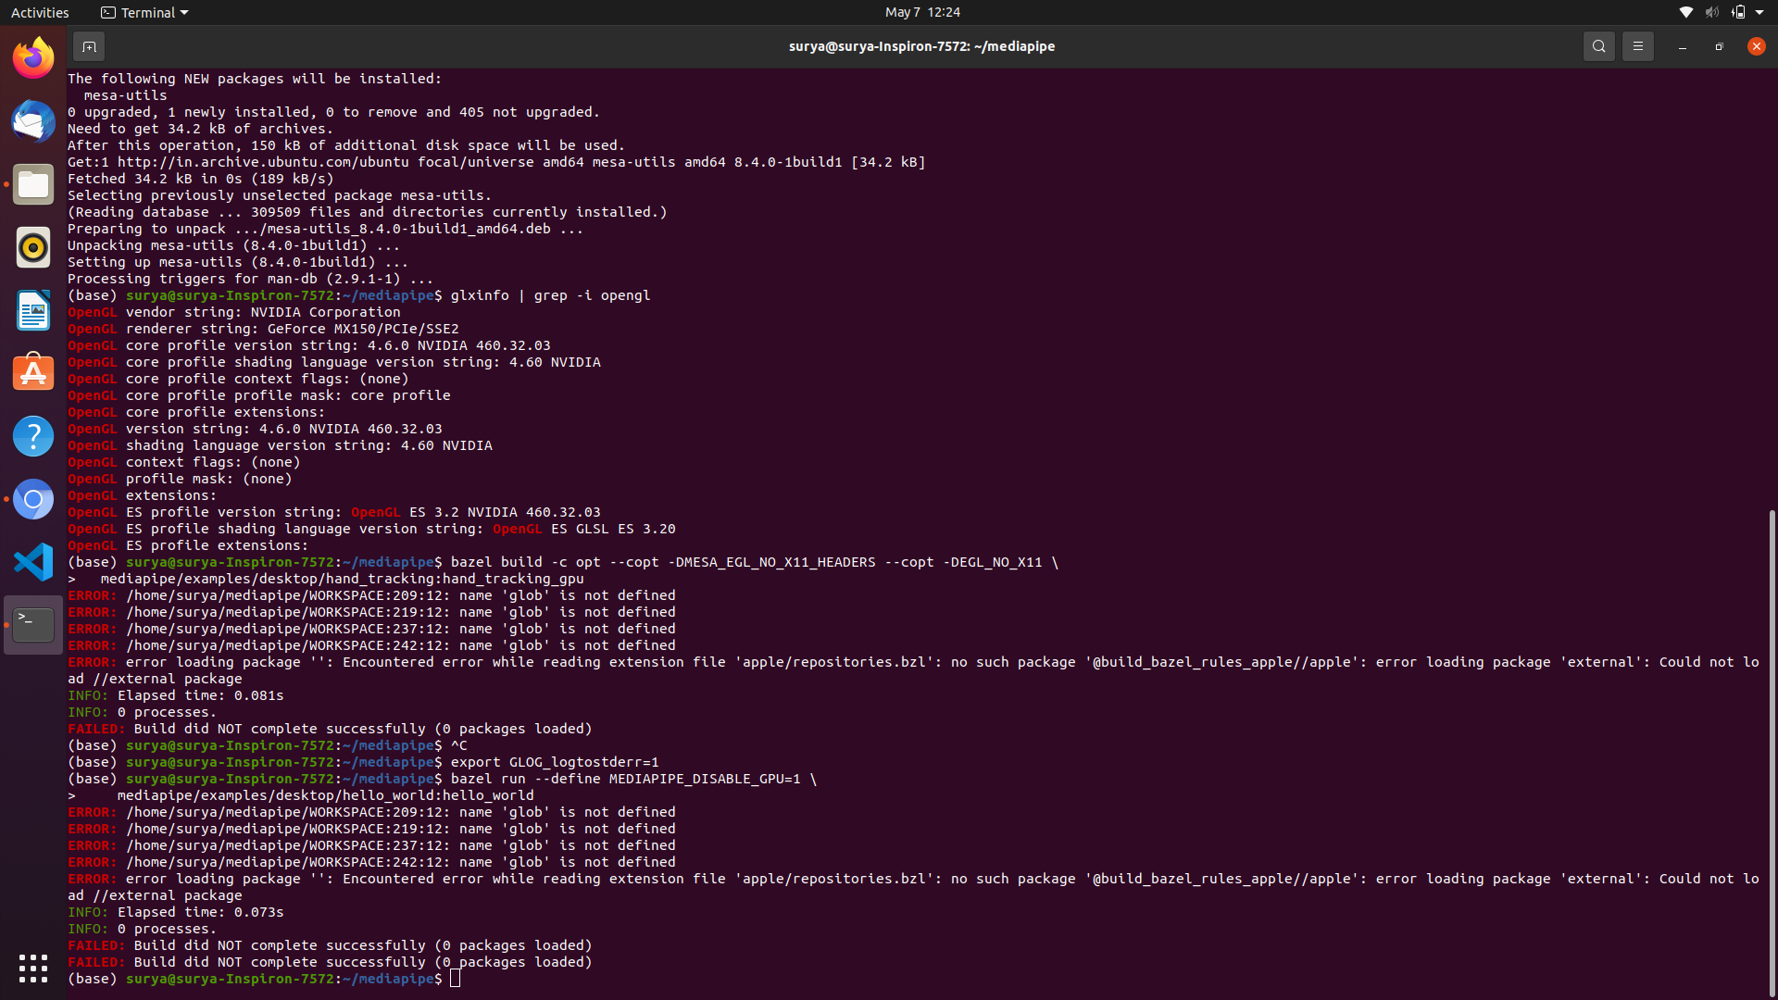Image resolution: width=1778 pixels, height=1000 pixels.
Task: Open the terminal hamburger menu
Action: point(1637,45)
